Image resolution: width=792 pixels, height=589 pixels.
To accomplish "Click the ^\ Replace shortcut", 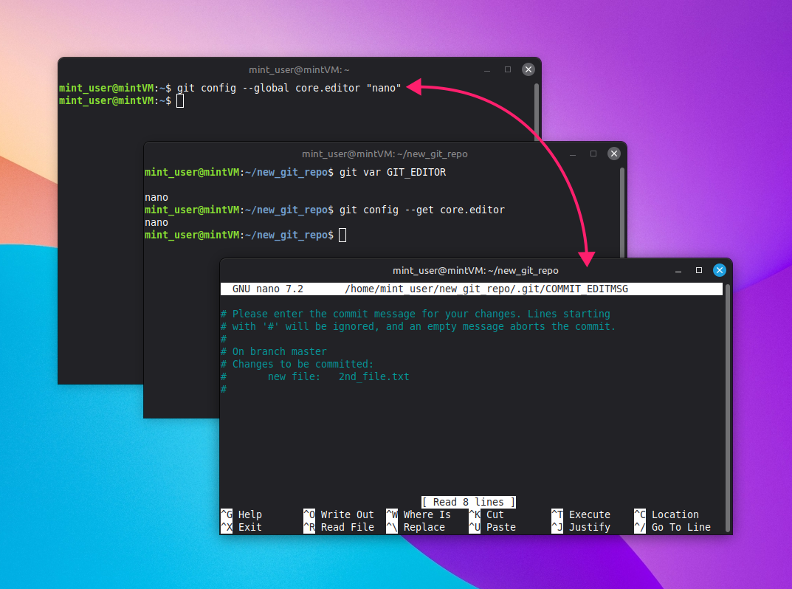I will [416, 527].
